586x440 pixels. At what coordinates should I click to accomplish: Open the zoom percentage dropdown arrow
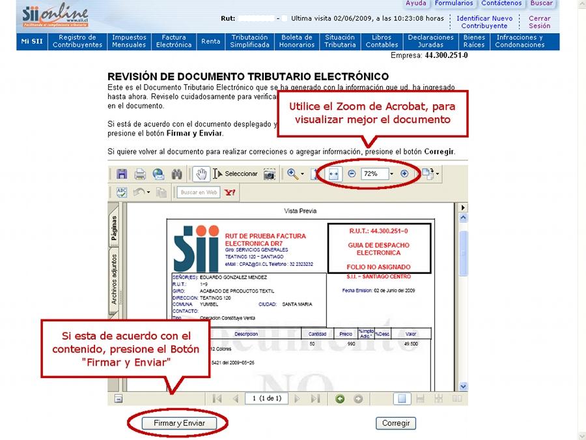[392, 173]
